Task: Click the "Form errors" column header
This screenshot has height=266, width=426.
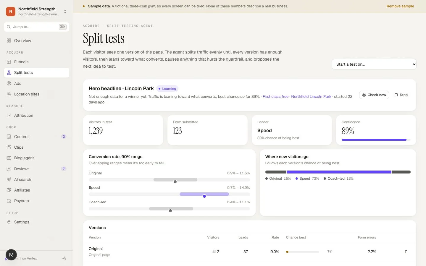Action: coord(367,237)
